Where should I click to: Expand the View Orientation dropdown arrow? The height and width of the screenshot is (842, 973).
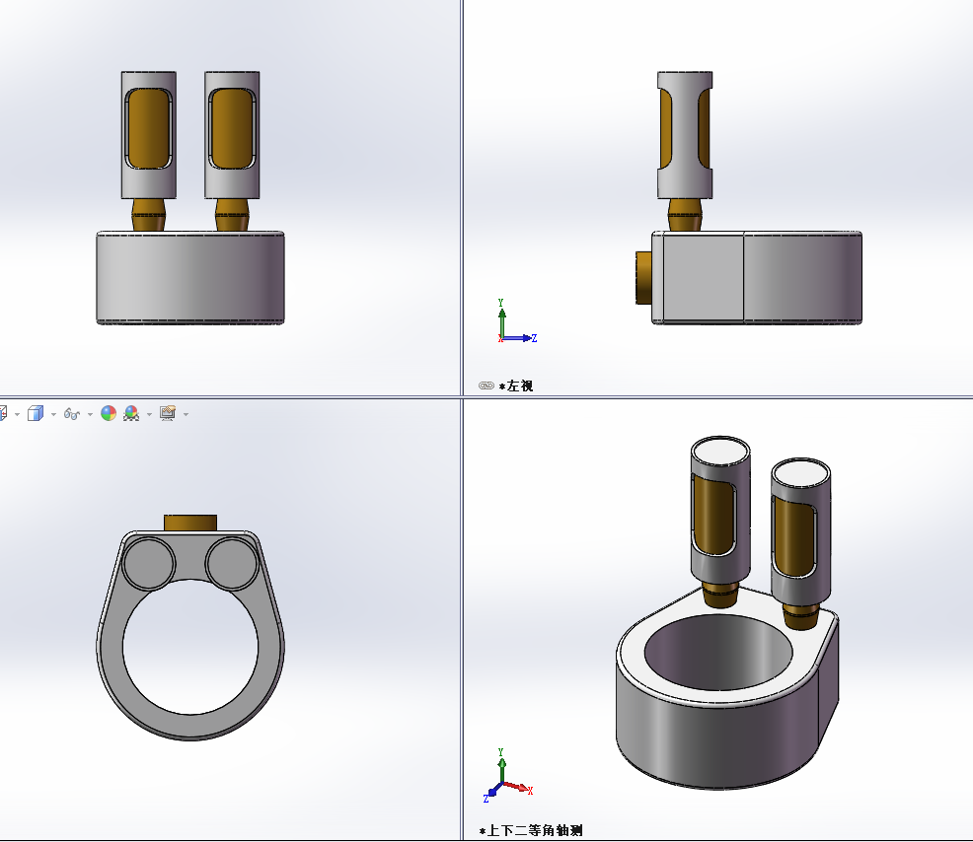[x=17, y=414]
